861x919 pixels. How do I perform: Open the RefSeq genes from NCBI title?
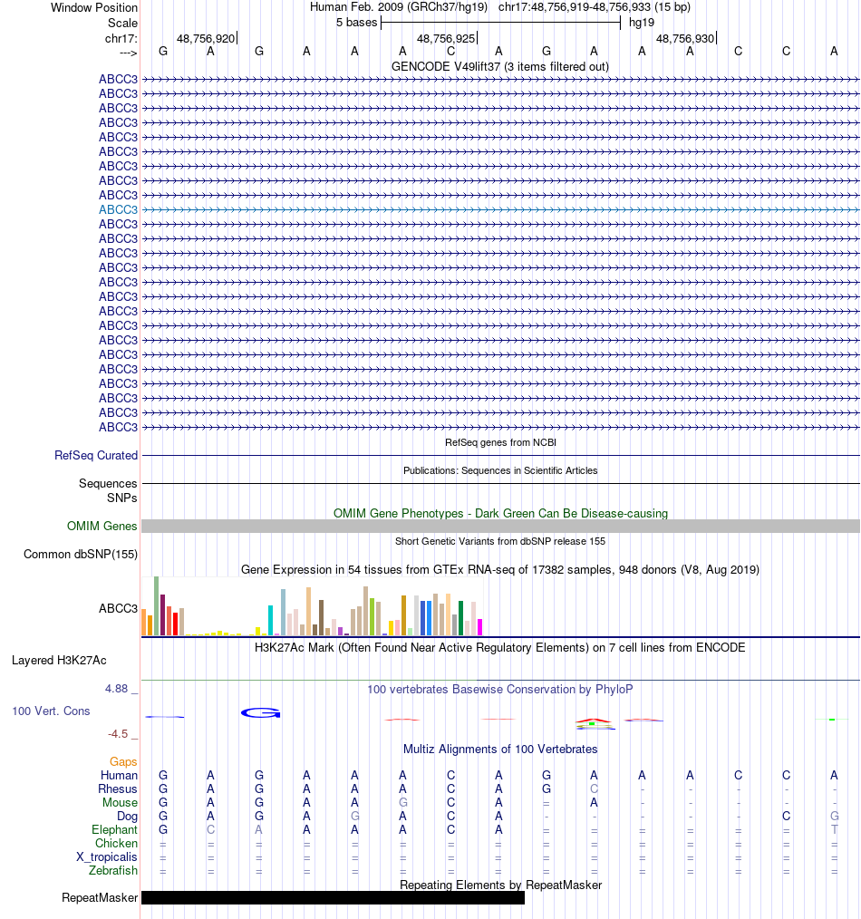[500, 442]
